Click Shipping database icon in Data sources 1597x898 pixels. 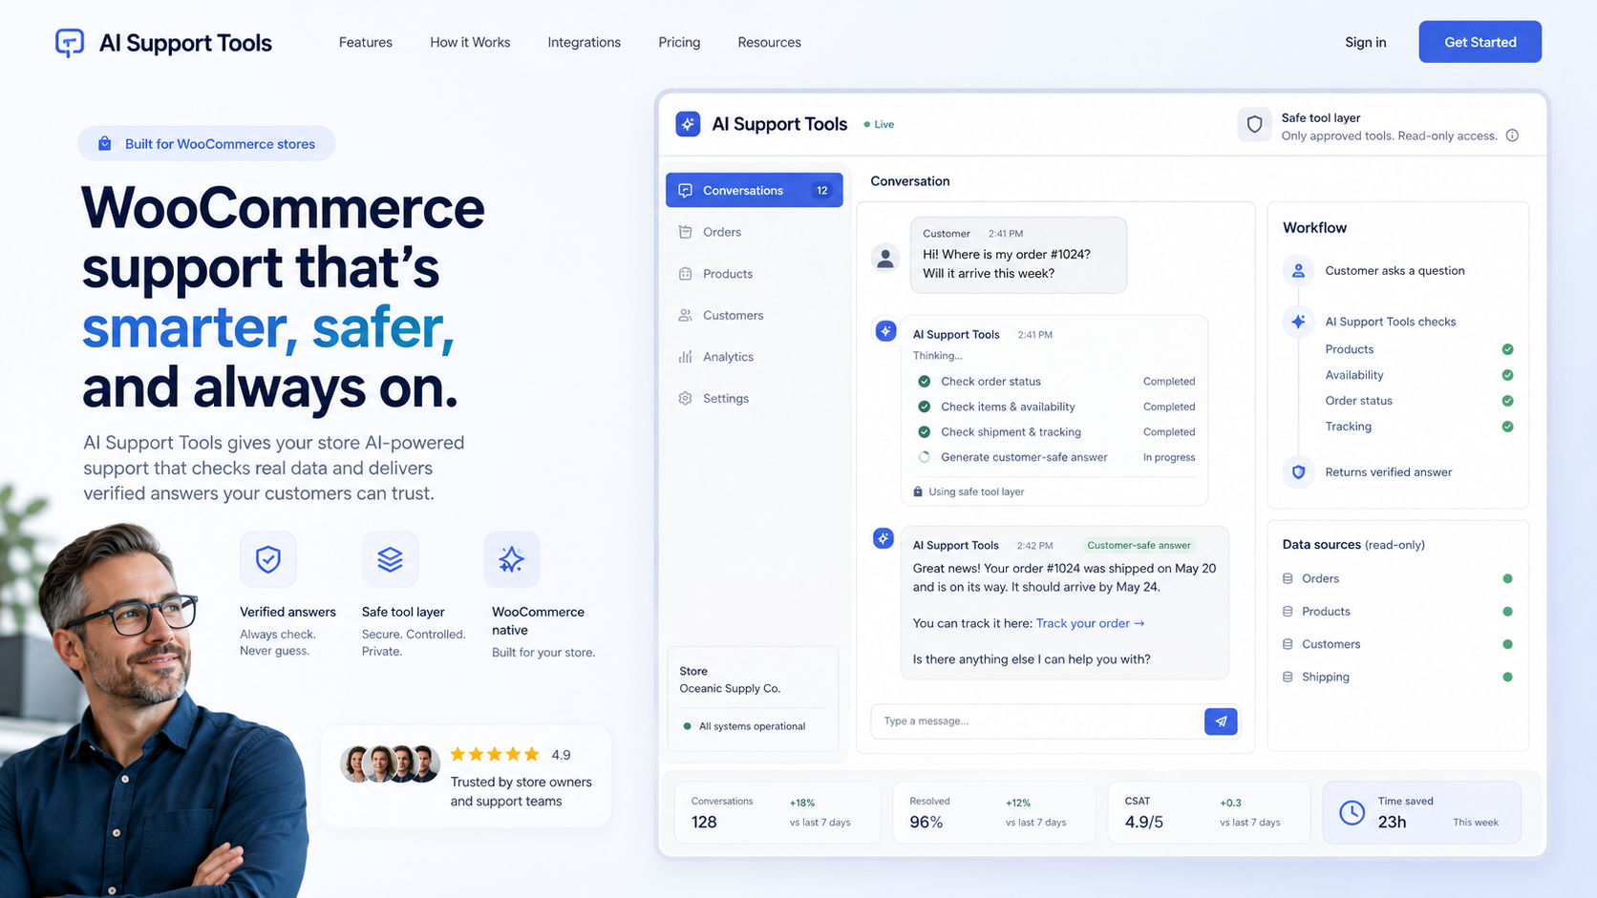point(1288,677)
